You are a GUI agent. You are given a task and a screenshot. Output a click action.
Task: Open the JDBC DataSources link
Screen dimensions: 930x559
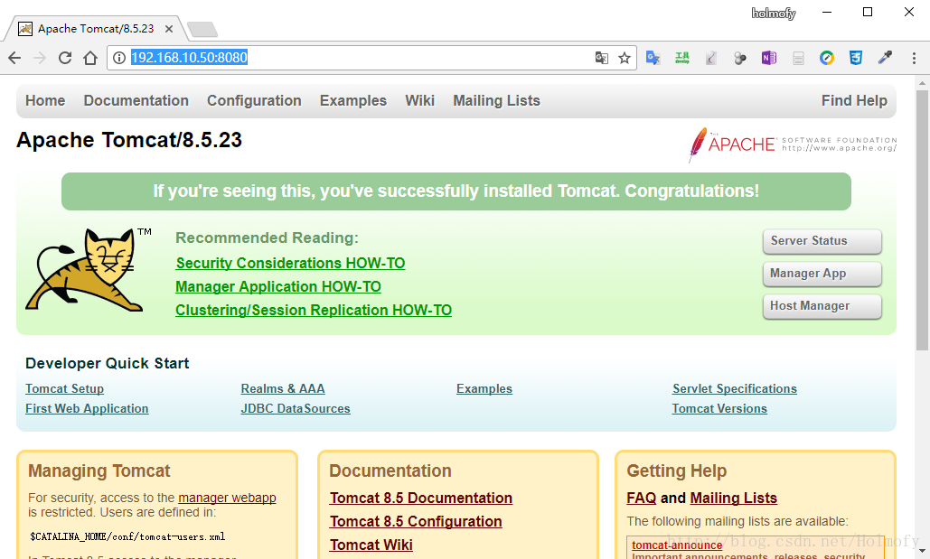296,408
